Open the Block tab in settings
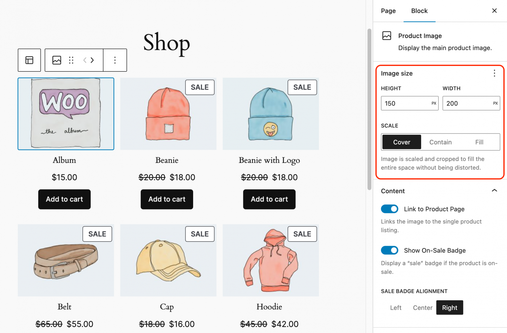This screenshot has width=507, height=333. coord(419,11)
